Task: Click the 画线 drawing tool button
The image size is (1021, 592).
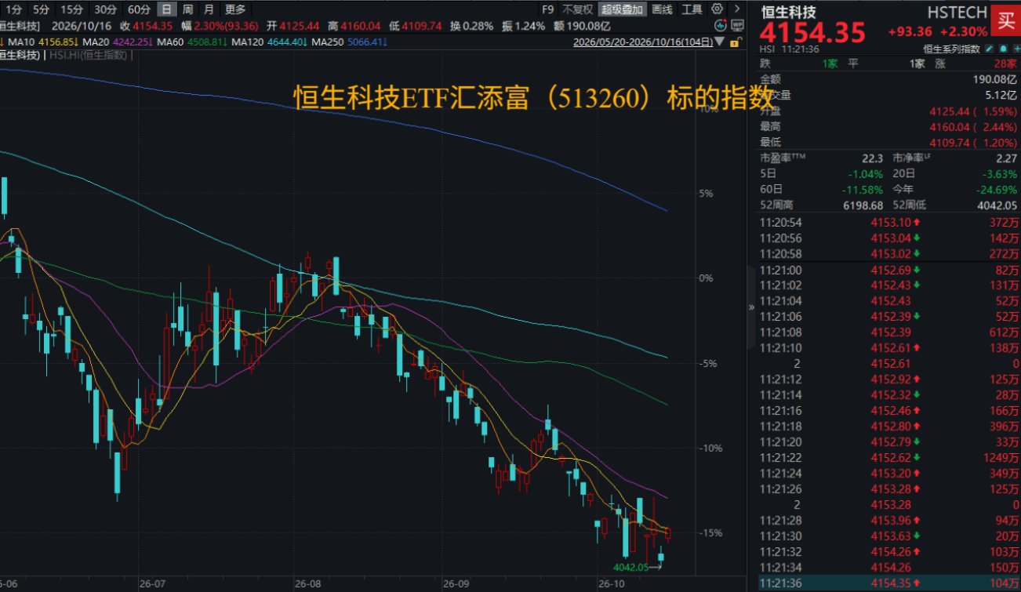Action: tap(662, 9)
